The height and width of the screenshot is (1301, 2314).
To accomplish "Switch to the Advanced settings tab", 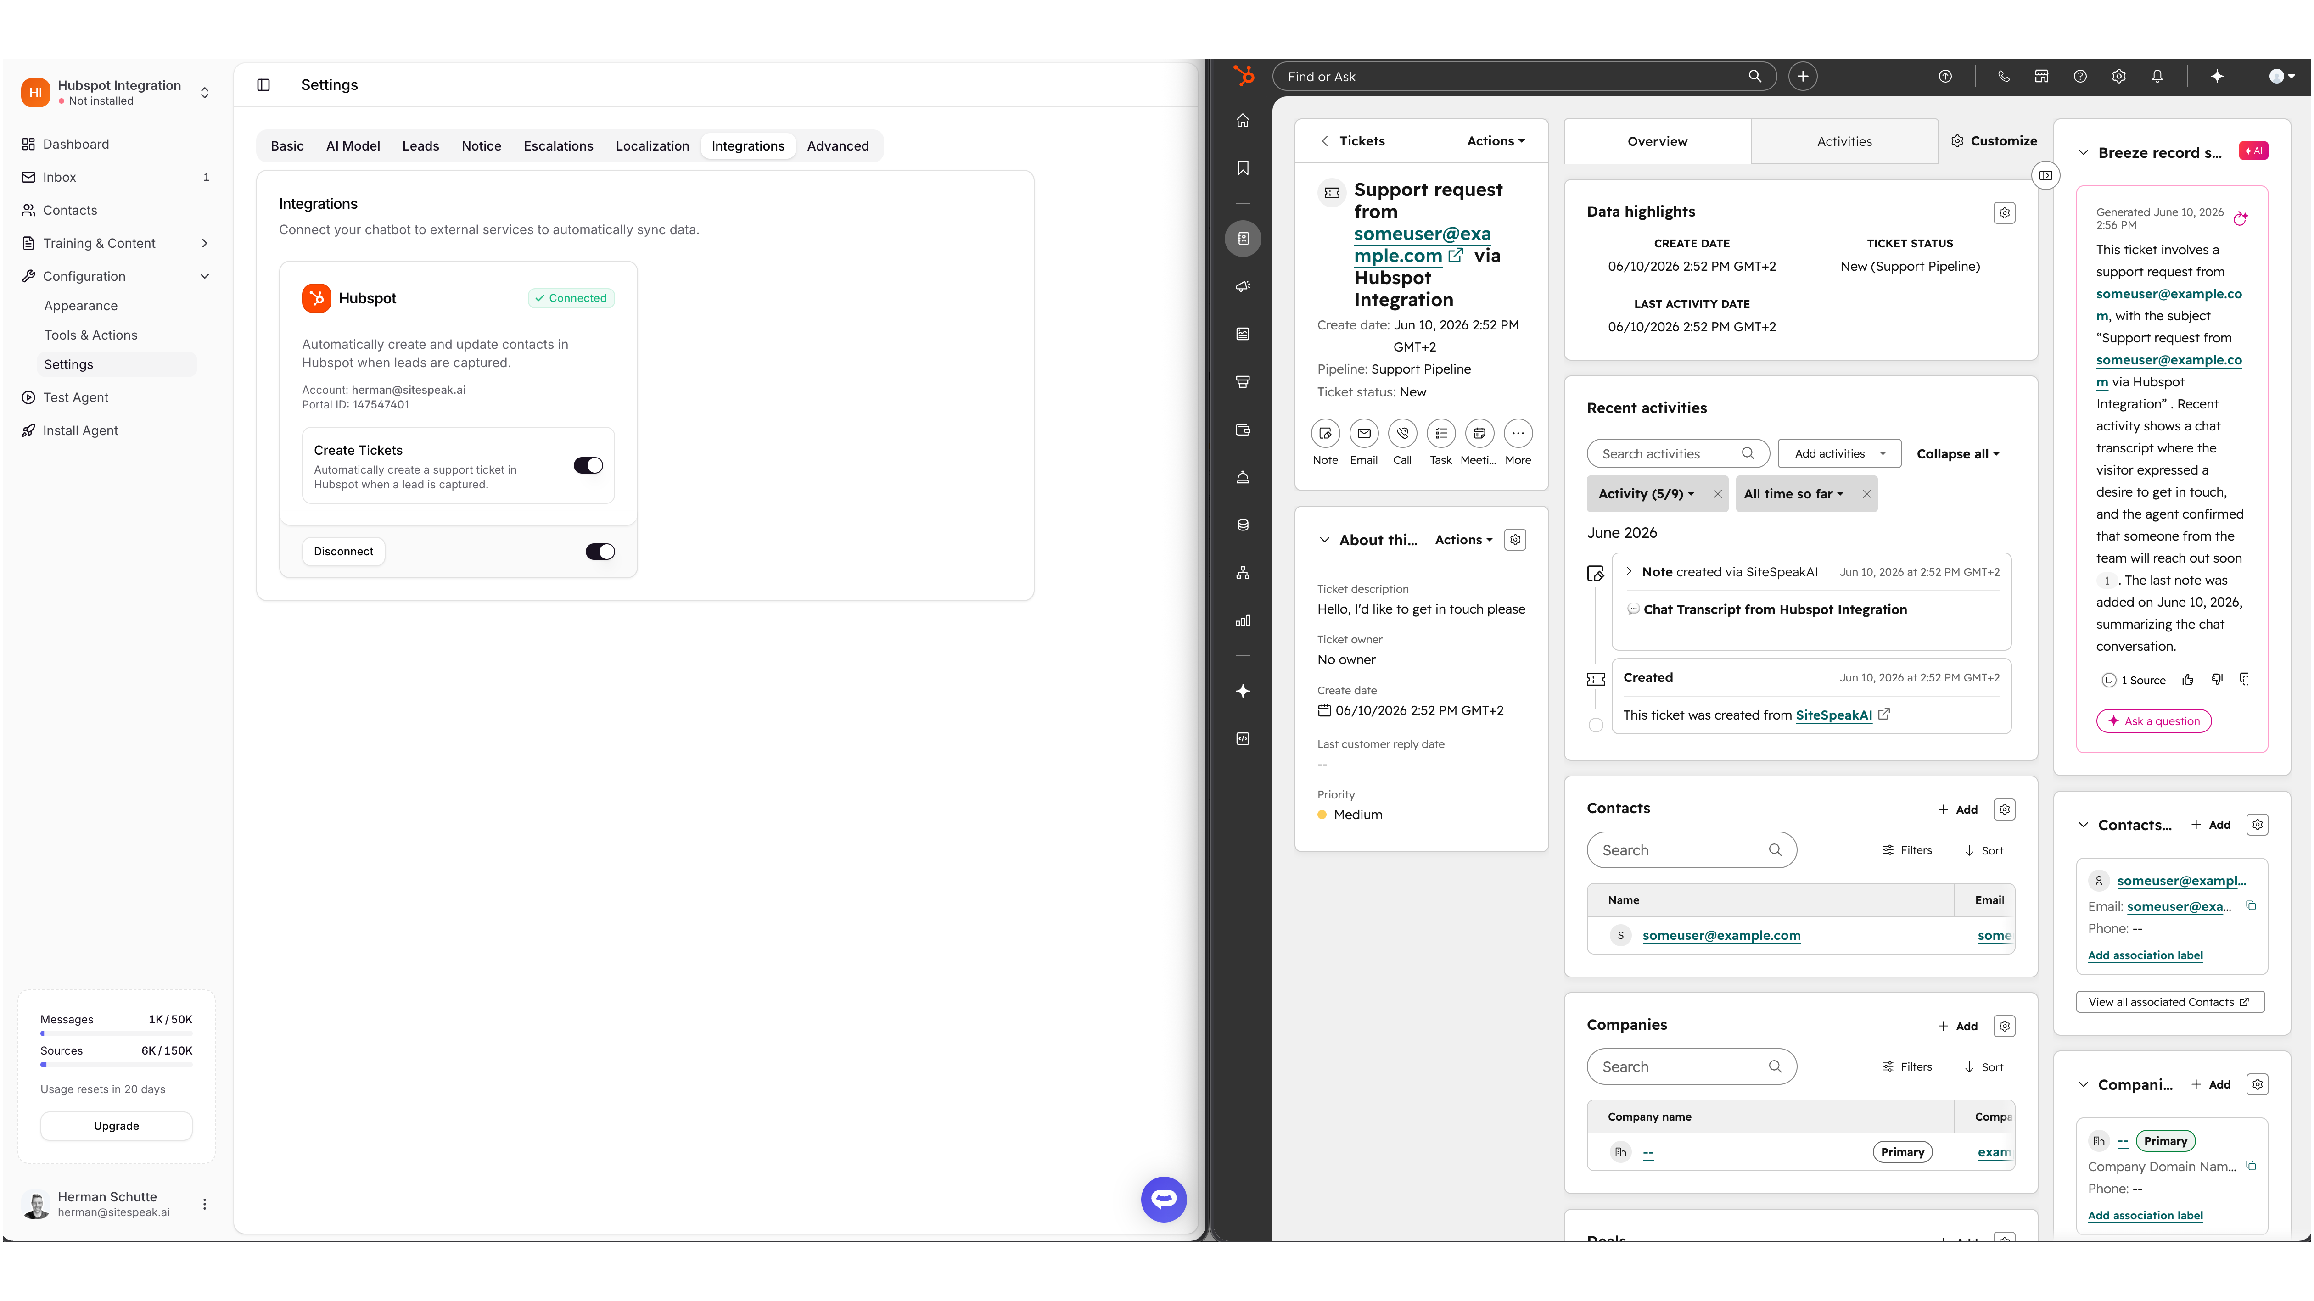I will tap(837, 145).
